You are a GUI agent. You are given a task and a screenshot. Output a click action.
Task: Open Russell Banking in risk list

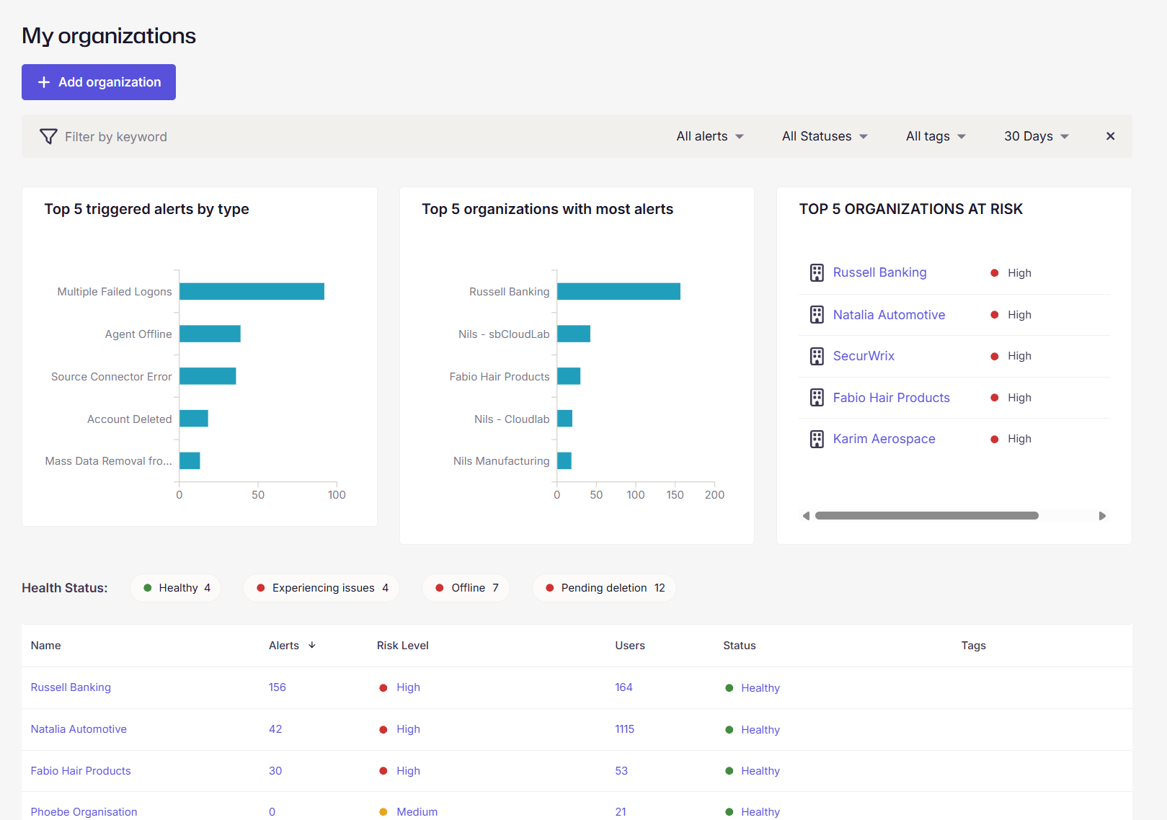coord(879,272)
